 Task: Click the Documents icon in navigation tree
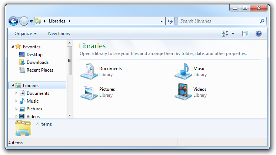(x=22, y=93)
